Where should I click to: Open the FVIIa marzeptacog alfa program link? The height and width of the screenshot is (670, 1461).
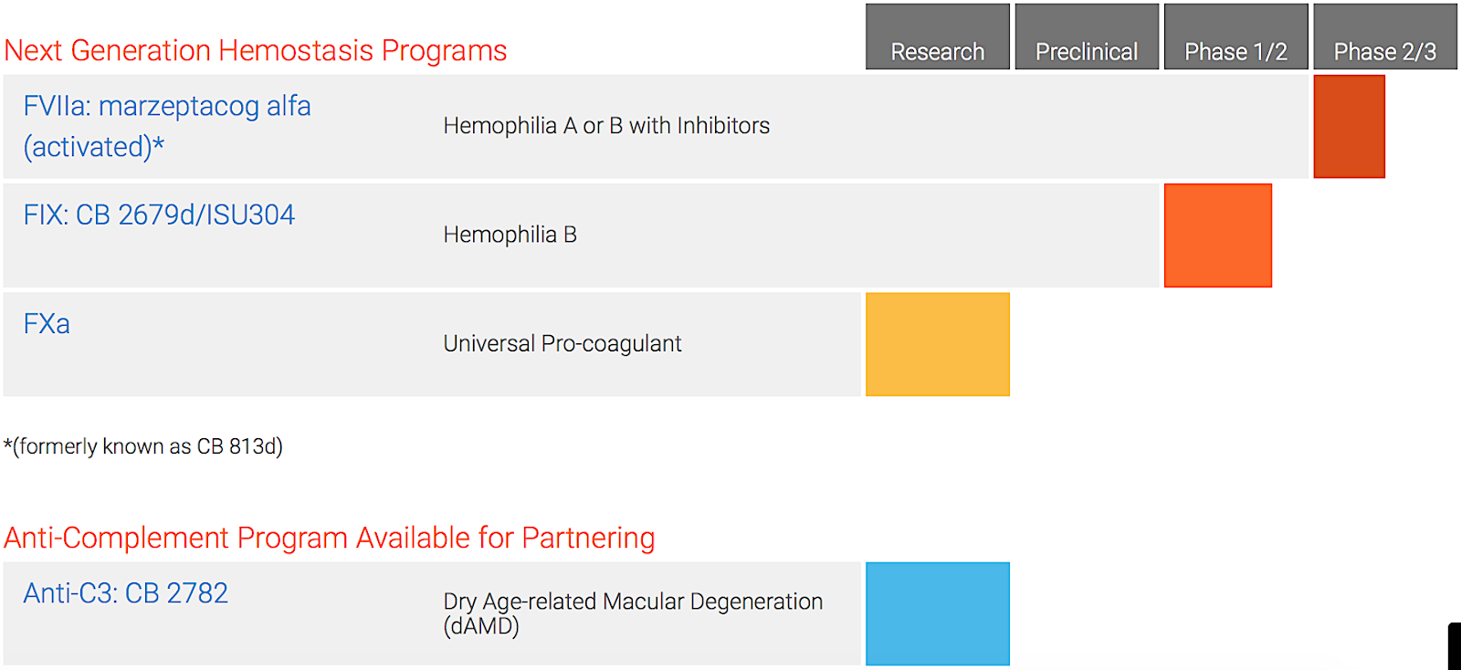pyautogui.click(x=167, y=126)
